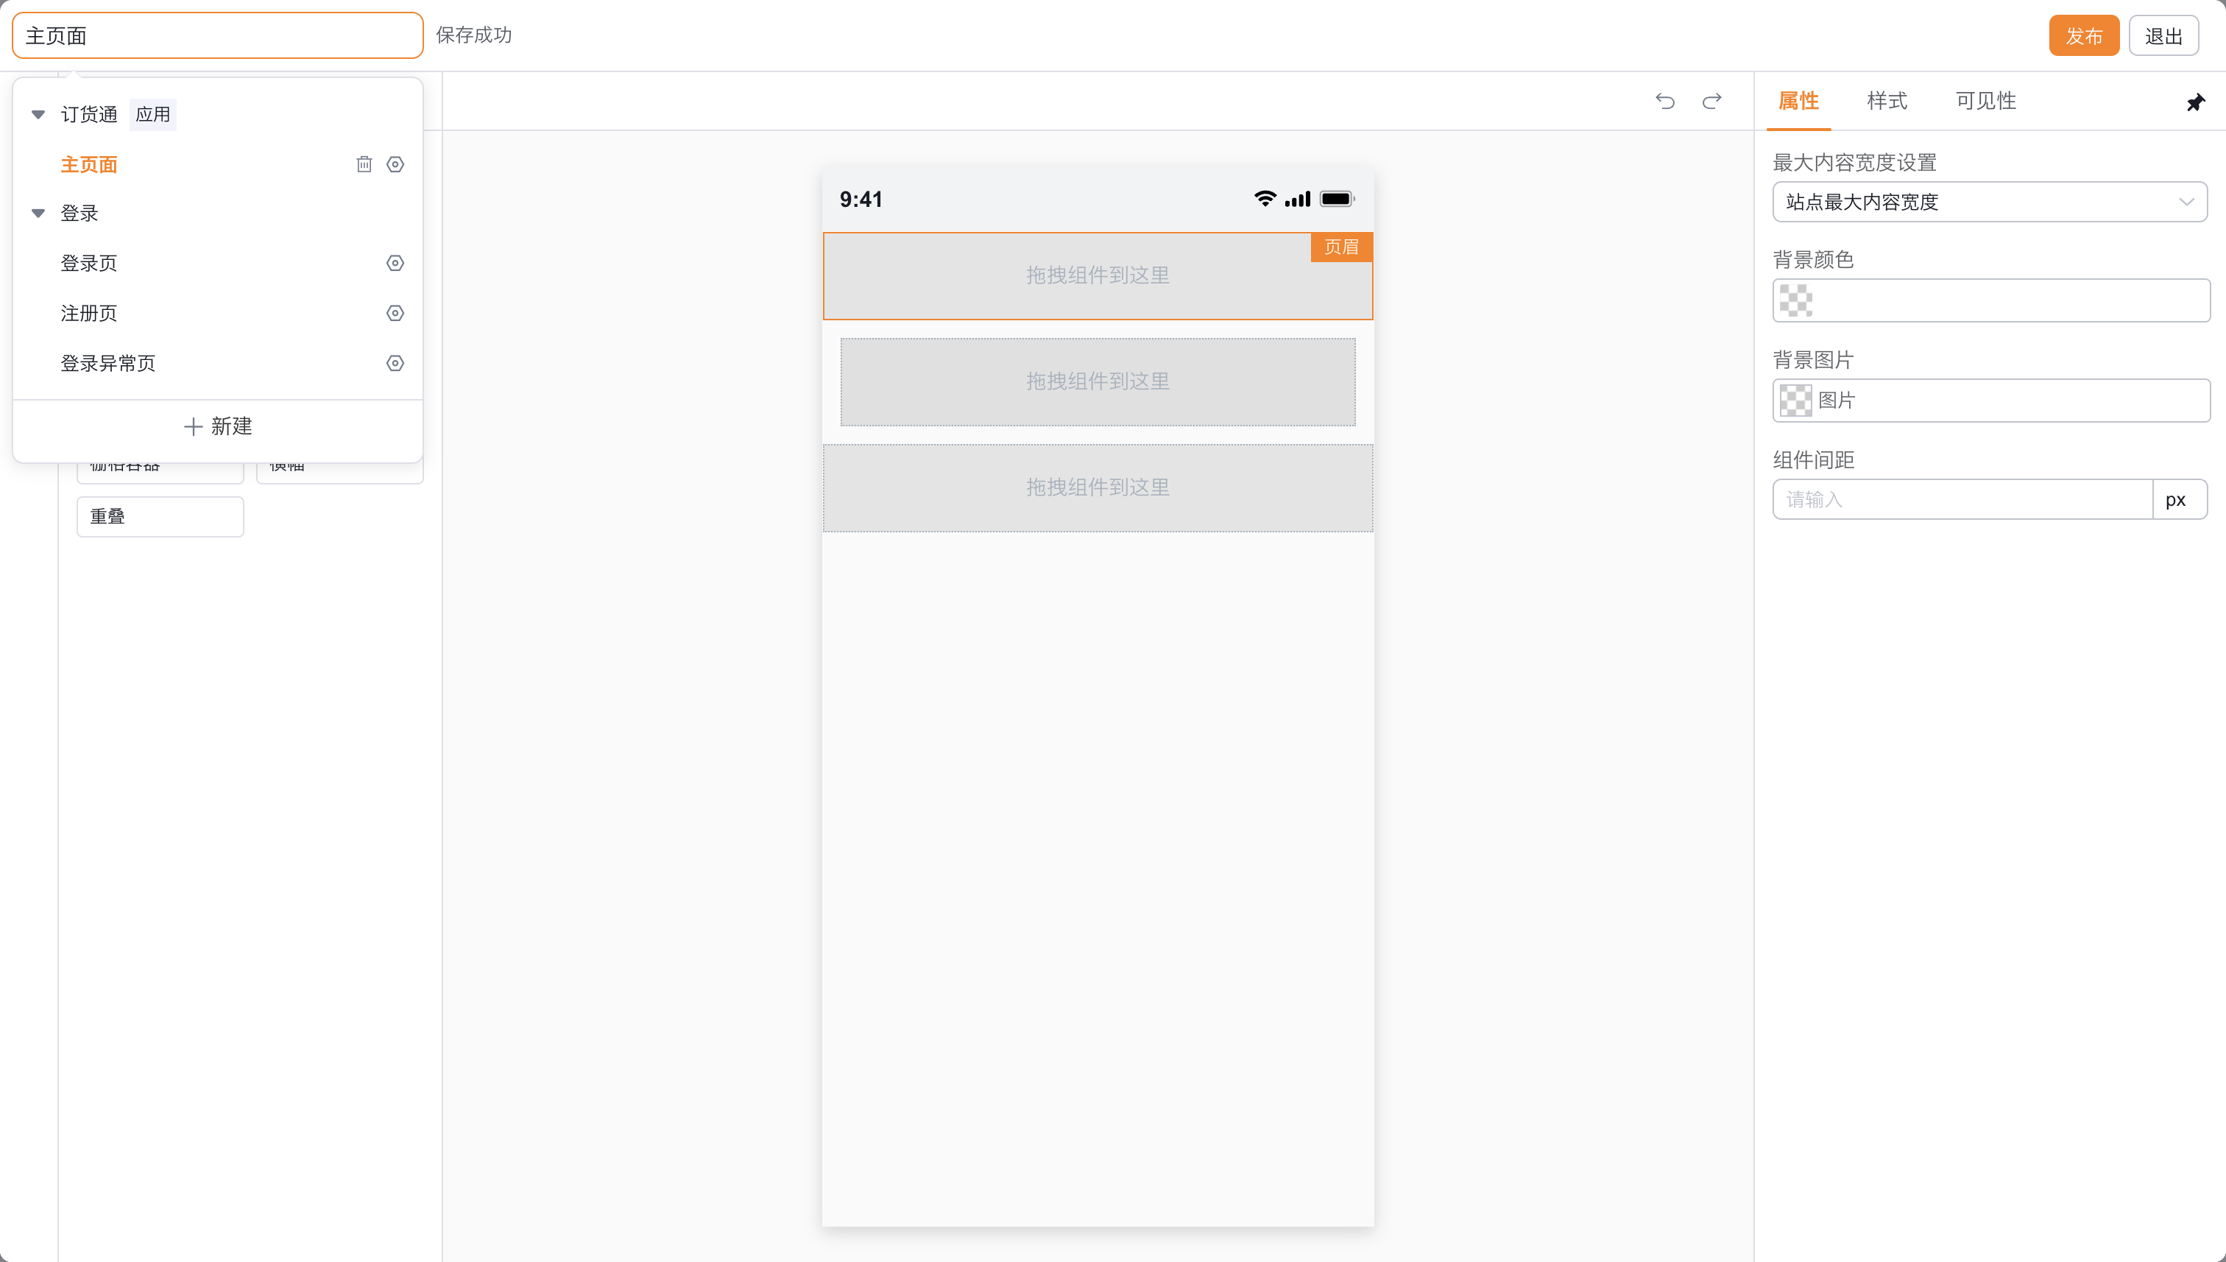Open settings icon for 登录页

(x=395, y=263)
